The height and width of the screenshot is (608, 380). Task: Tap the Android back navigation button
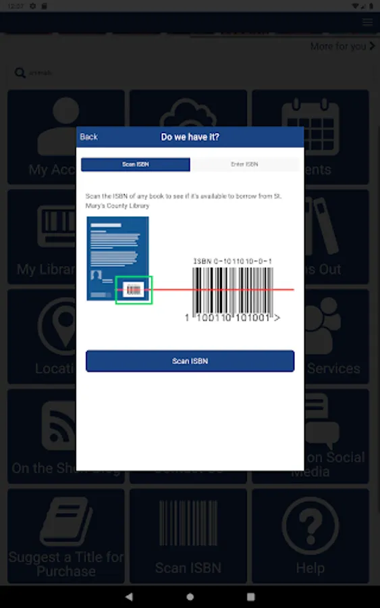pyautogui.click(x=129, y=597)
